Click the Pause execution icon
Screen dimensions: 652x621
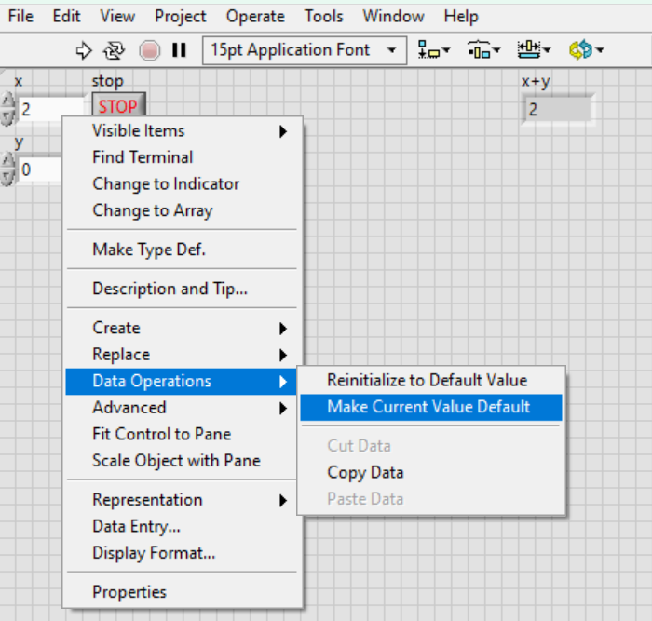179,50
